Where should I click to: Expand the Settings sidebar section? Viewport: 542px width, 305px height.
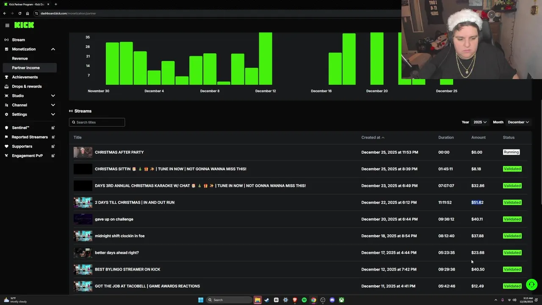click(53, 114)
